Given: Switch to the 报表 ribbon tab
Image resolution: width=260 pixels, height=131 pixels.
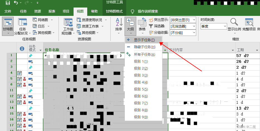Looking at the screenshot, I should click(x=52, y=11).
